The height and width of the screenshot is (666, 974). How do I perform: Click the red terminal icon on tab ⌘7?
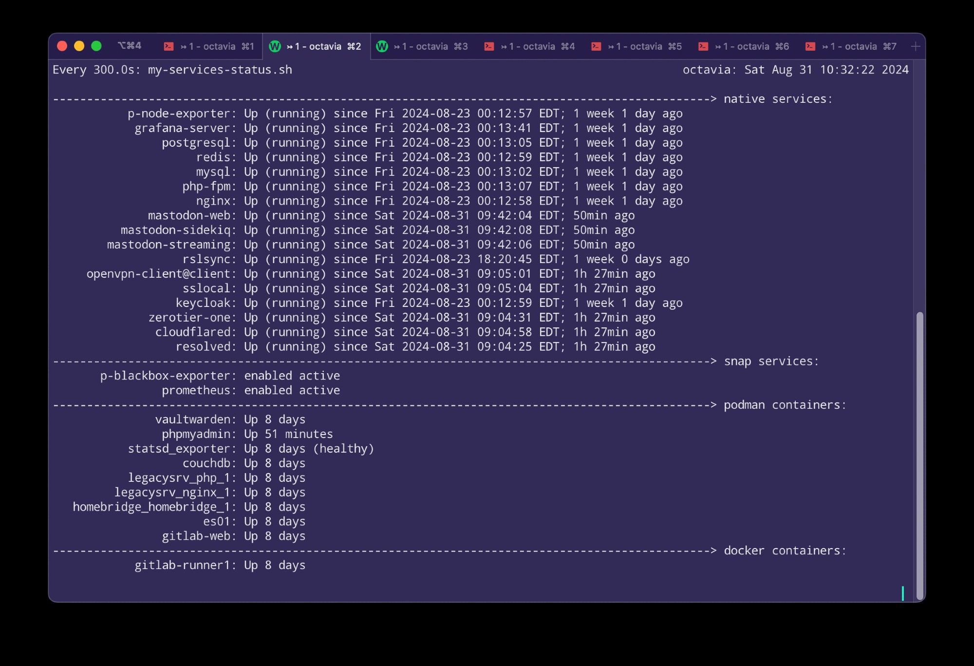810,46
